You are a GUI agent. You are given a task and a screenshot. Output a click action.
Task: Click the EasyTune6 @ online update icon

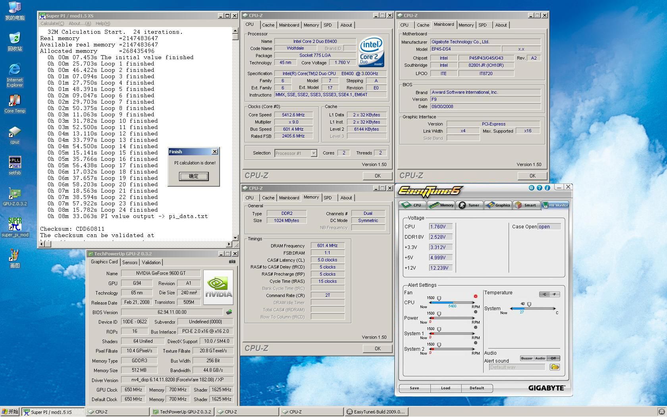(x=531, y=188)
